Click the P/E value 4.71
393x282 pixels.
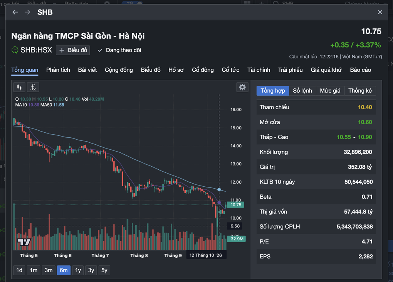click(x=367, y=241)
